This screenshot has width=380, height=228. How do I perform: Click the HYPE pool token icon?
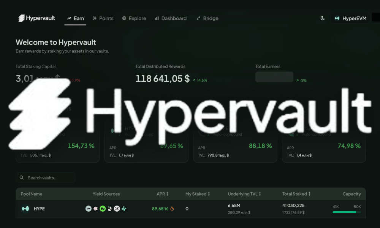[25, 209]
